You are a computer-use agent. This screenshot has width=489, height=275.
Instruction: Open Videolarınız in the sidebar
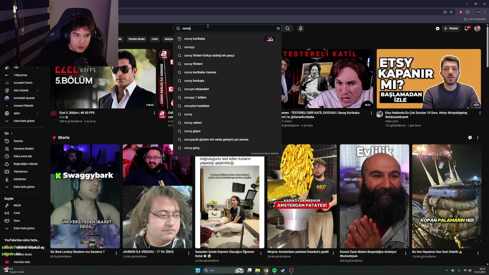tap(21, 171)
